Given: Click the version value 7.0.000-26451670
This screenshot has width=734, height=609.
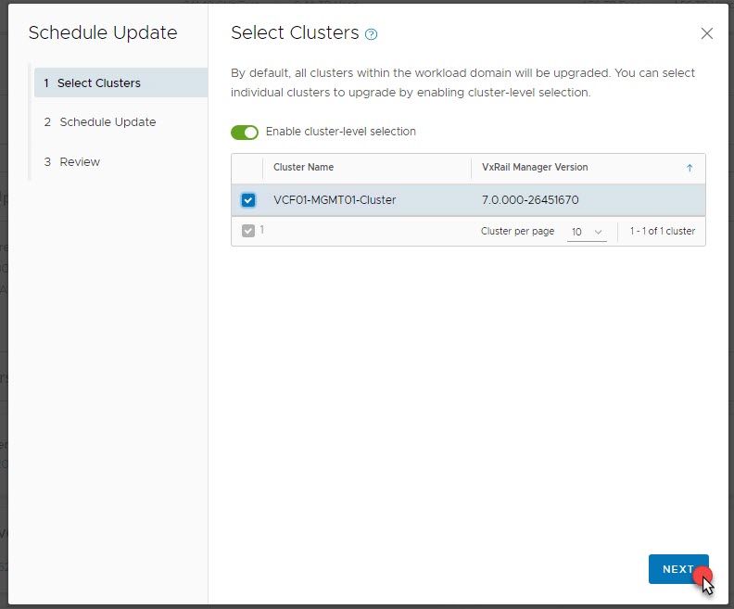Looking at the screenshot, I should (530, 200).
